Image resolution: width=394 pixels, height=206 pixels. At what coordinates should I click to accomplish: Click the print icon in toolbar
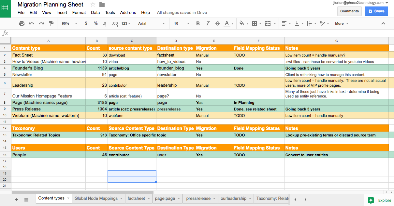22,23
